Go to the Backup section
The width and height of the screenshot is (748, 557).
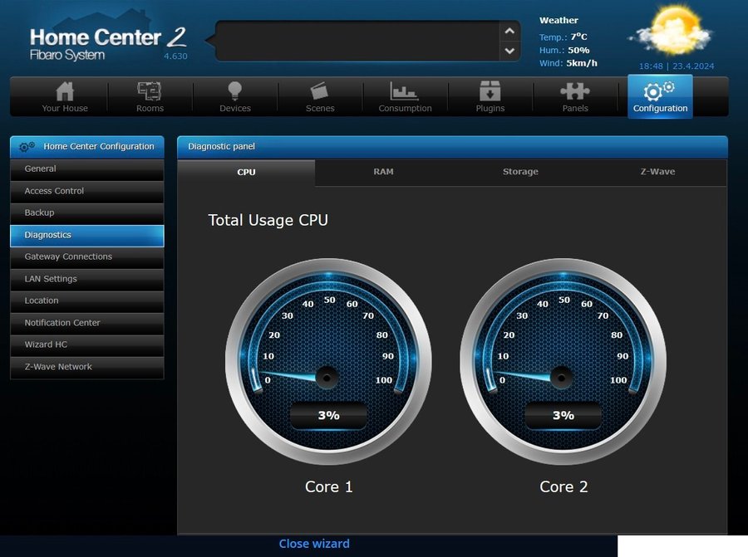coord(87,213)
